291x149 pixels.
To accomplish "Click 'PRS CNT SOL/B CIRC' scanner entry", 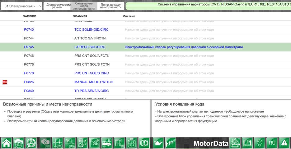I will [x=92, y=73].
